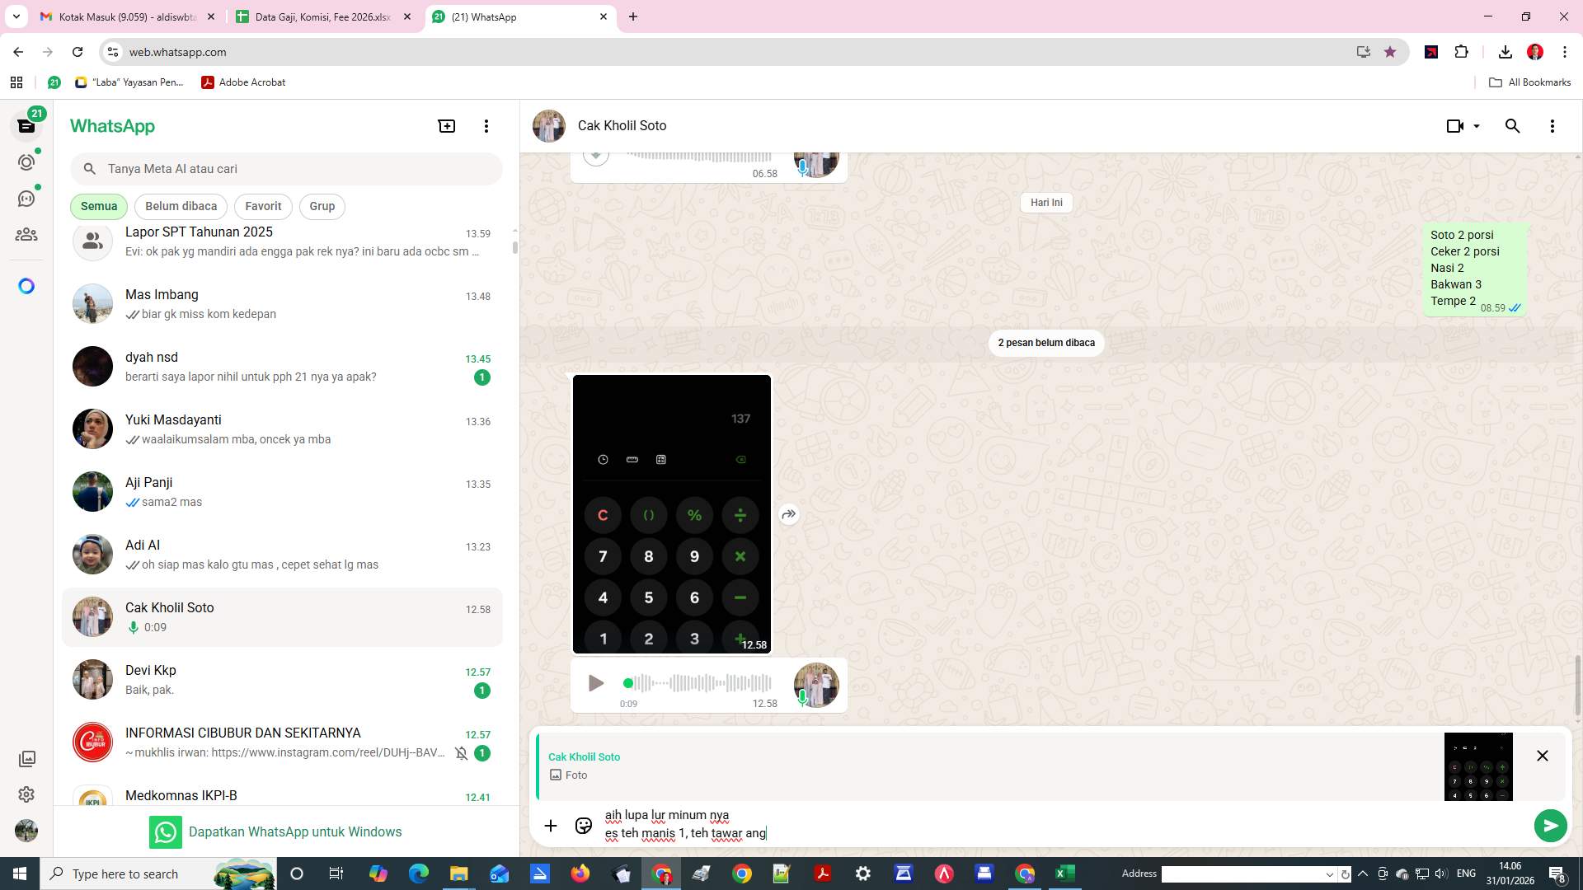Open WhatsApp Settings from the sidebar
This screenshot has width=1583, height=890.
point(26,794)
